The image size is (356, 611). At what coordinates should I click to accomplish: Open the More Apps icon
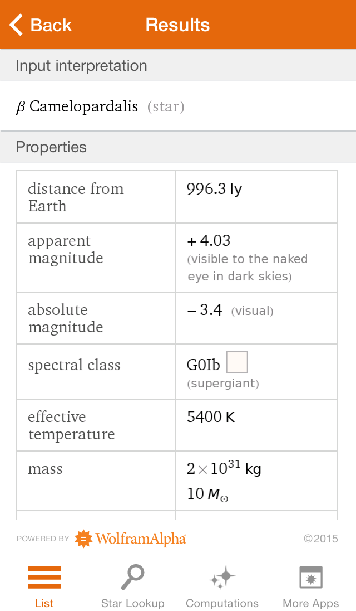310,578
